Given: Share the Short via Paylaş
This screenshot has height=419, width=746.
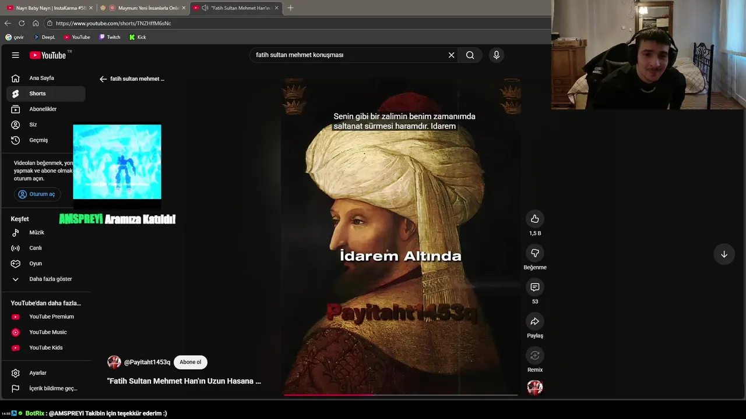Looking at the screenshot, I should pyautogui.click(x=534, y=321).
